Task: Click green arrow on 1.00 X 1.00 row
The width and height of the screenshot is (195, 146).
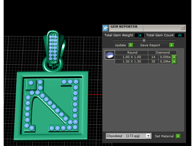Action: pyautogui.click(x=174, y=57)
